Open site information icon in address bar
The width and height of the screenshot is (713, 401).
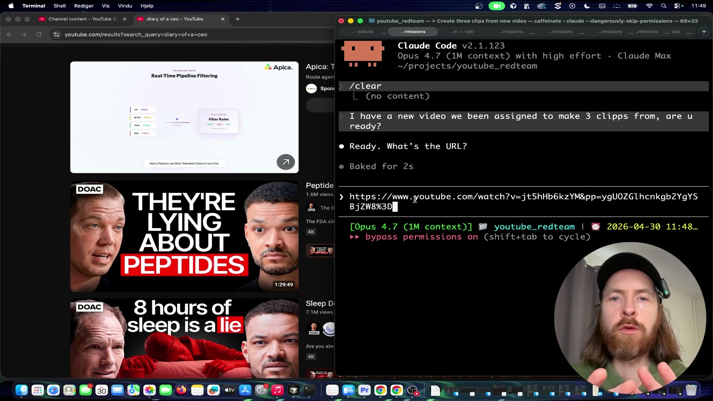pyautogui.click(x=56, y=35)
